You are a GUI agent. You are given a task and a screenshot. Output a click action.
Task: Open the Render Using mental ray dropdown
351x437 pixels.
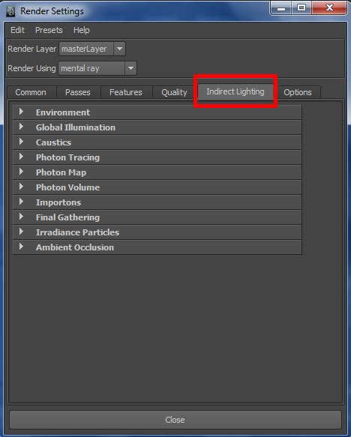(97, 68)
